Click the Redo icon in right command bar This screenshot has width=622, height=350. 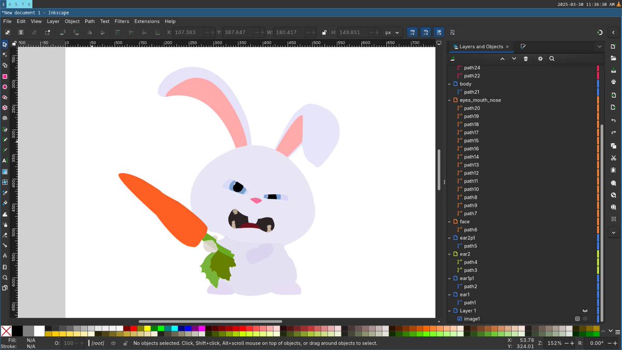pos(613,133)
